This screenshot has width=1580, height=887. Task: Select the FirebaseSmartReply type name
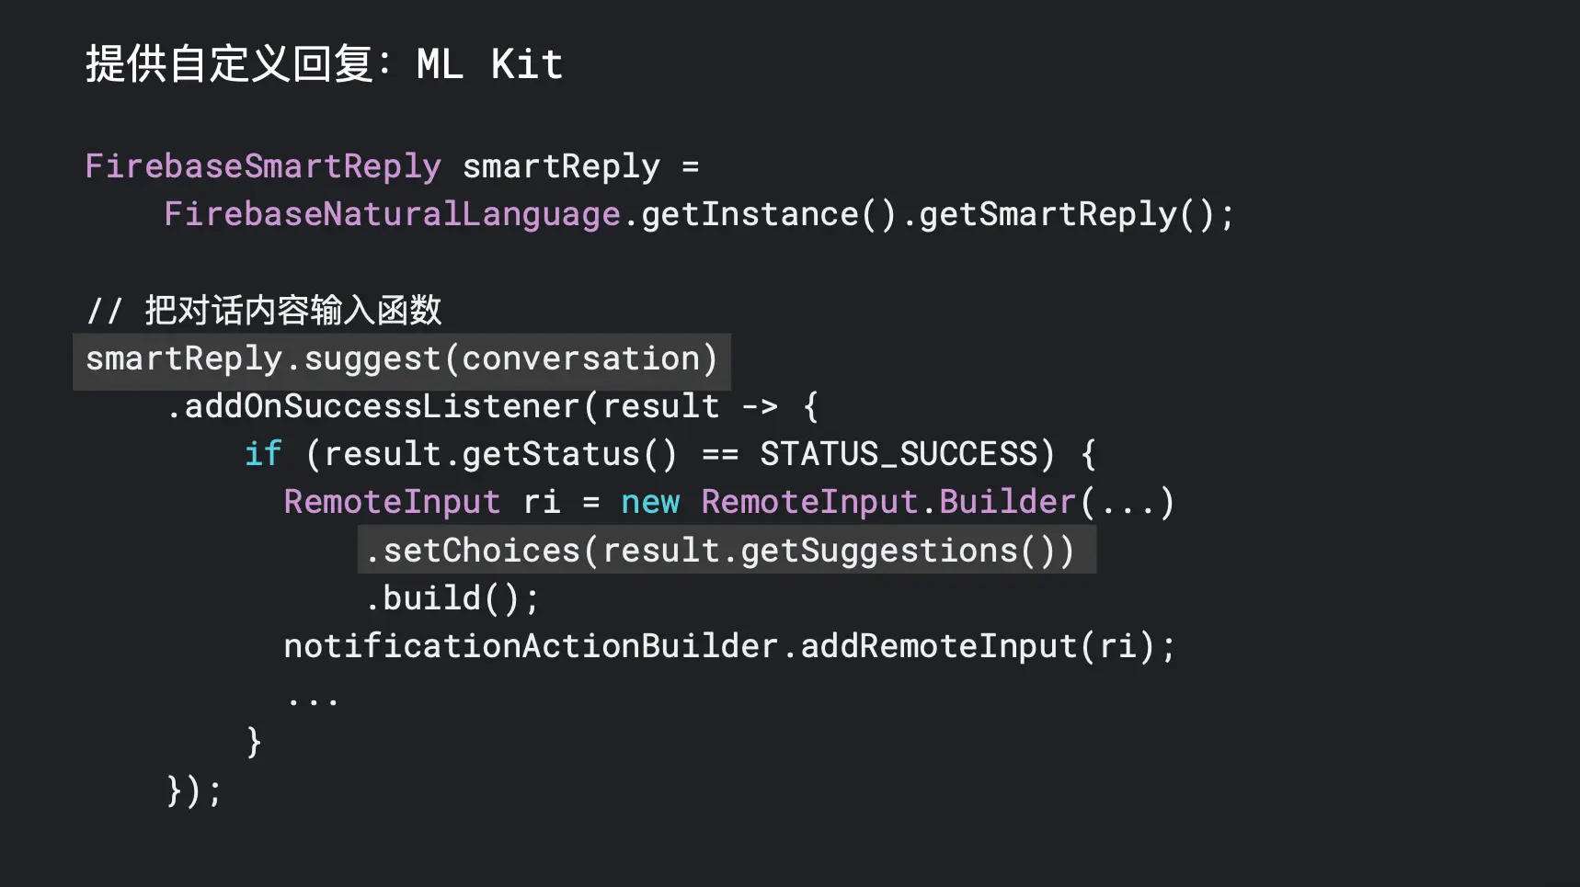tap(263, 166)
